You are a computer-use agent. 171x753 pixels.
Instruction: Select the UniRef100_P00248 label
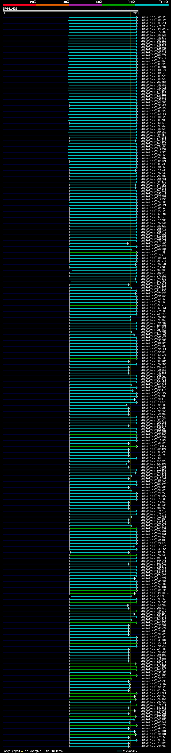(x=153, y=284)
